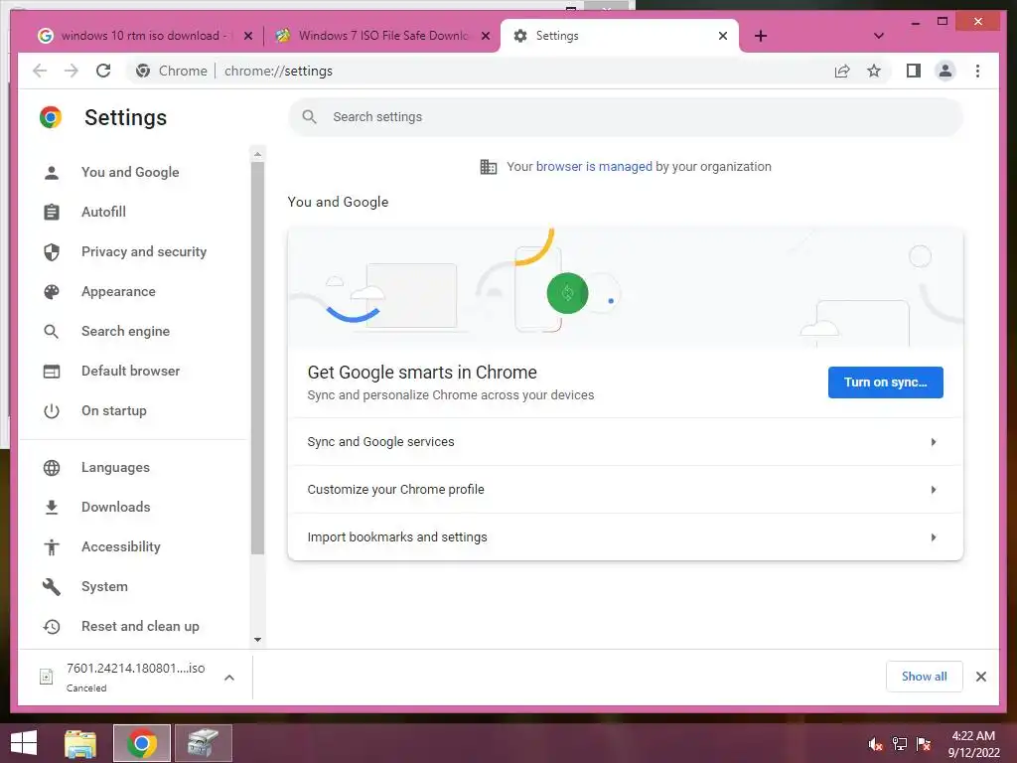Open the tab search chevron

click(878, 36)
